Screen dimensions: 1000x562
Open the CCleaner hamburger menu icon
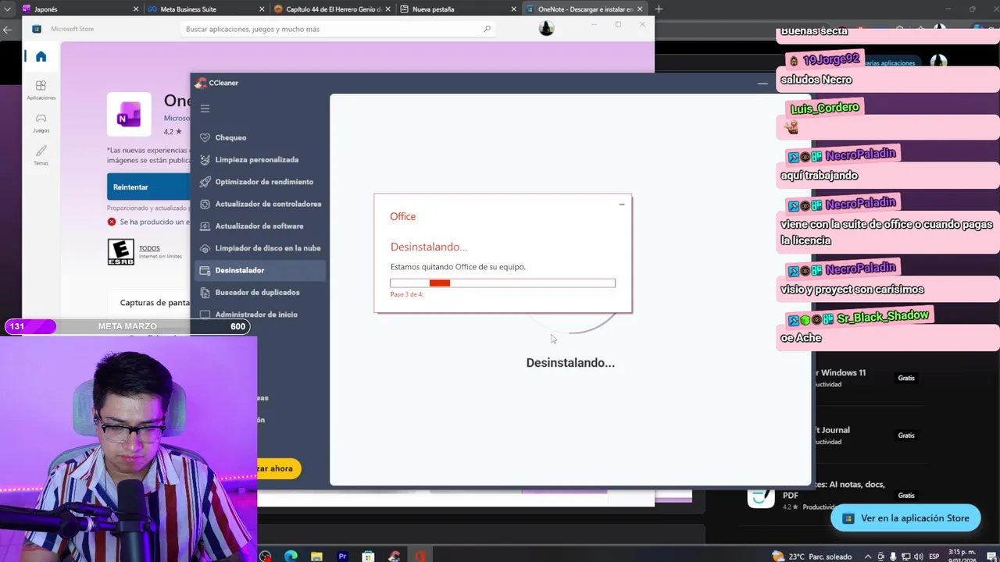pos(205,108)
